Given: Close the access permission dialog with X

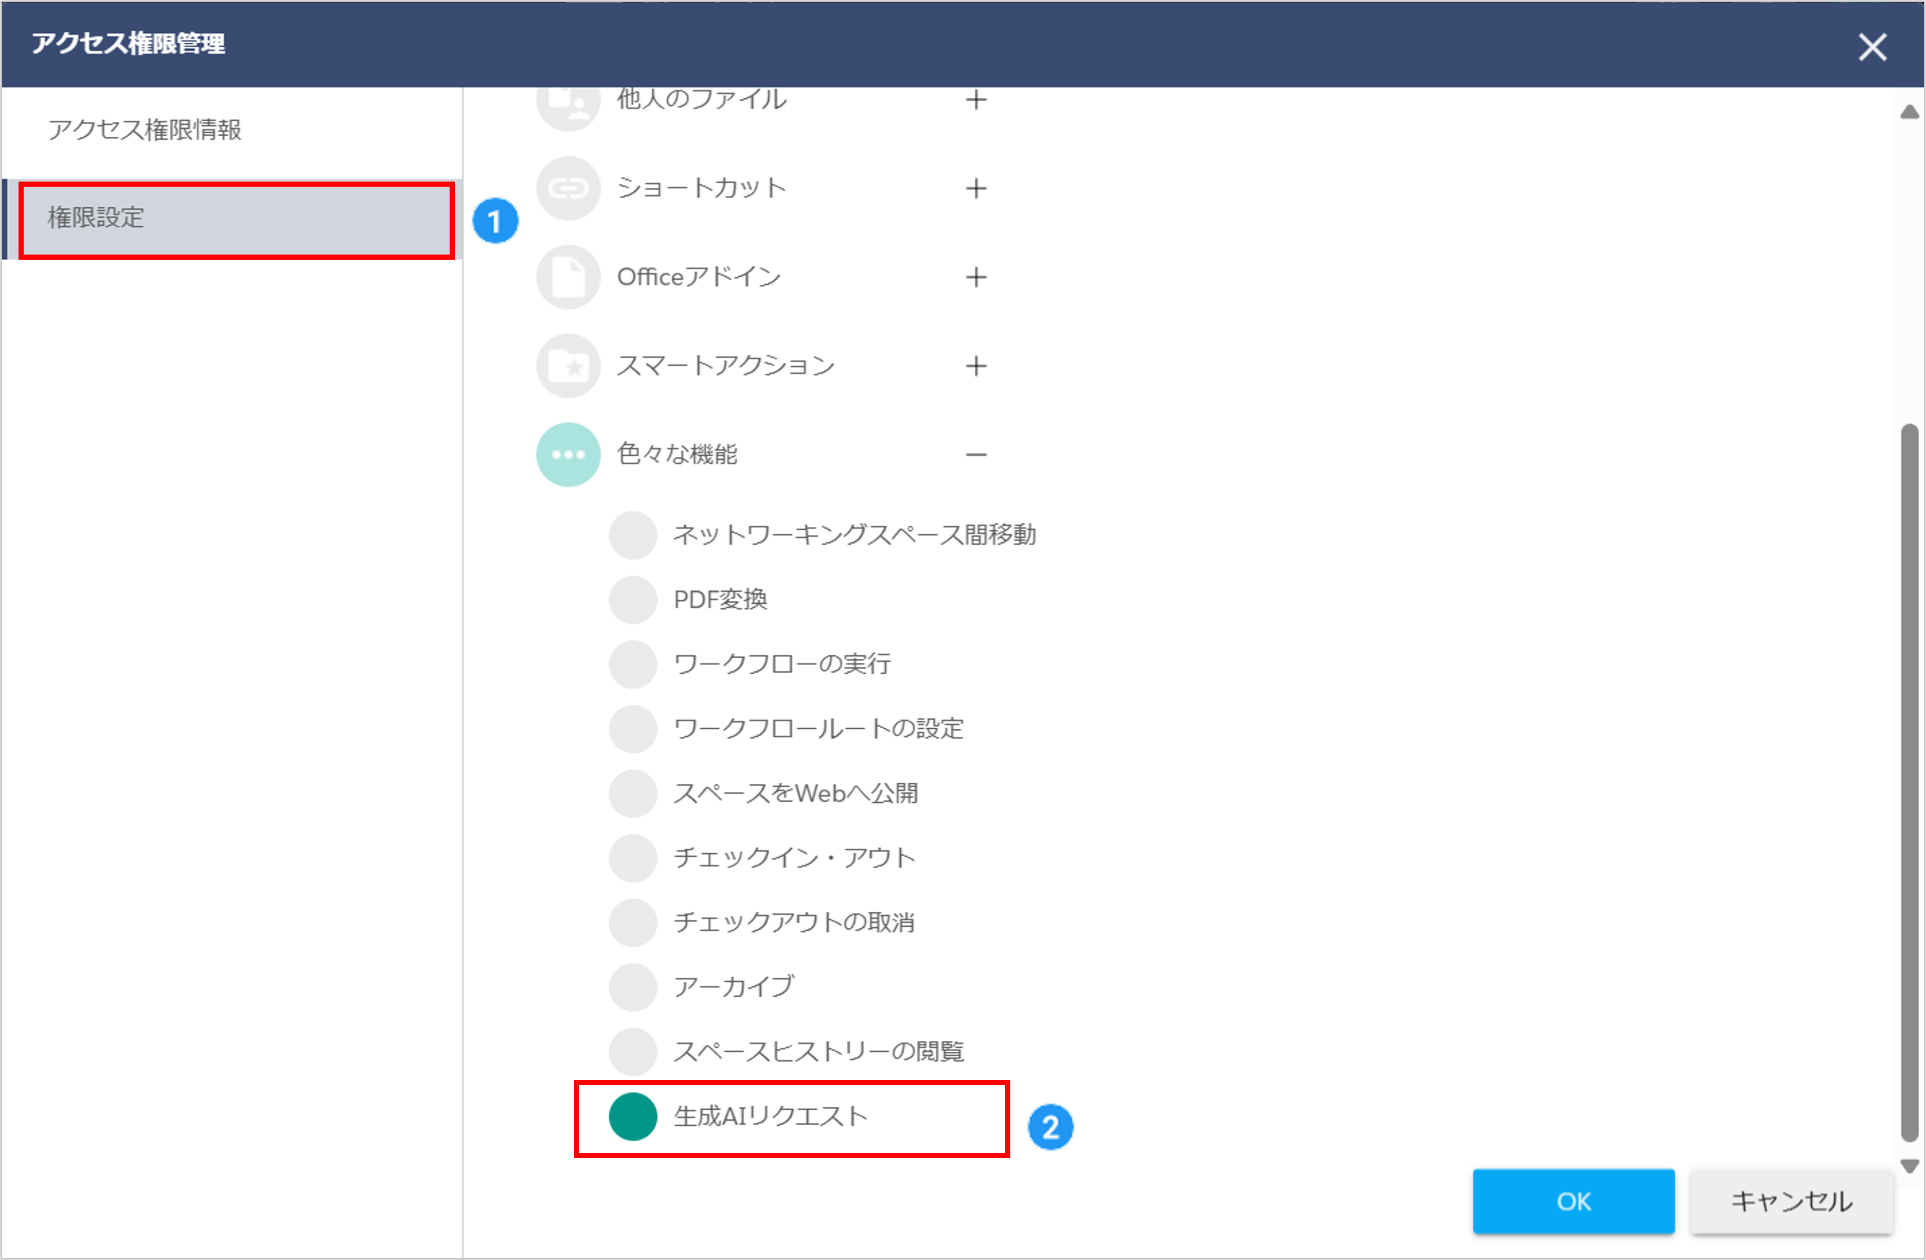Looking at the screenshot, I should 1872,47.
